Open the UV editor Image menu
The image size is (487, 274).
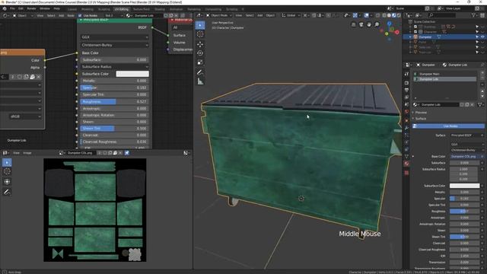point(27,153)
